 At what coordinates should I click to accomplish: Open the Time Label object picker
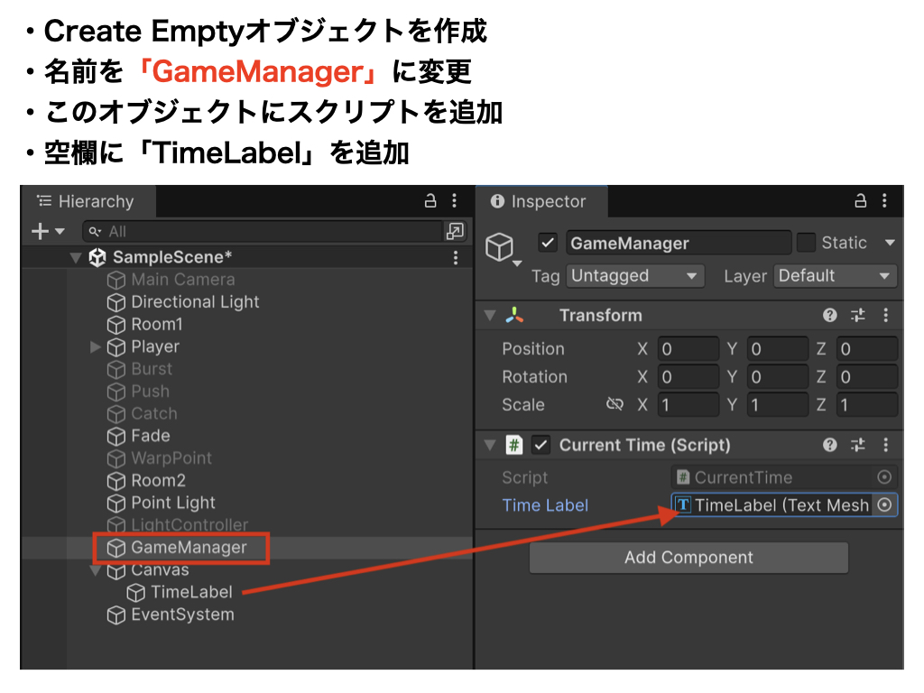pos(884,505)
